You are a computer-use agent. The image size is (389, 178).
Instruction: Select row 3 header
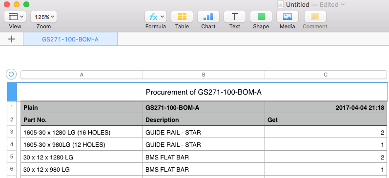coord(12,132)
